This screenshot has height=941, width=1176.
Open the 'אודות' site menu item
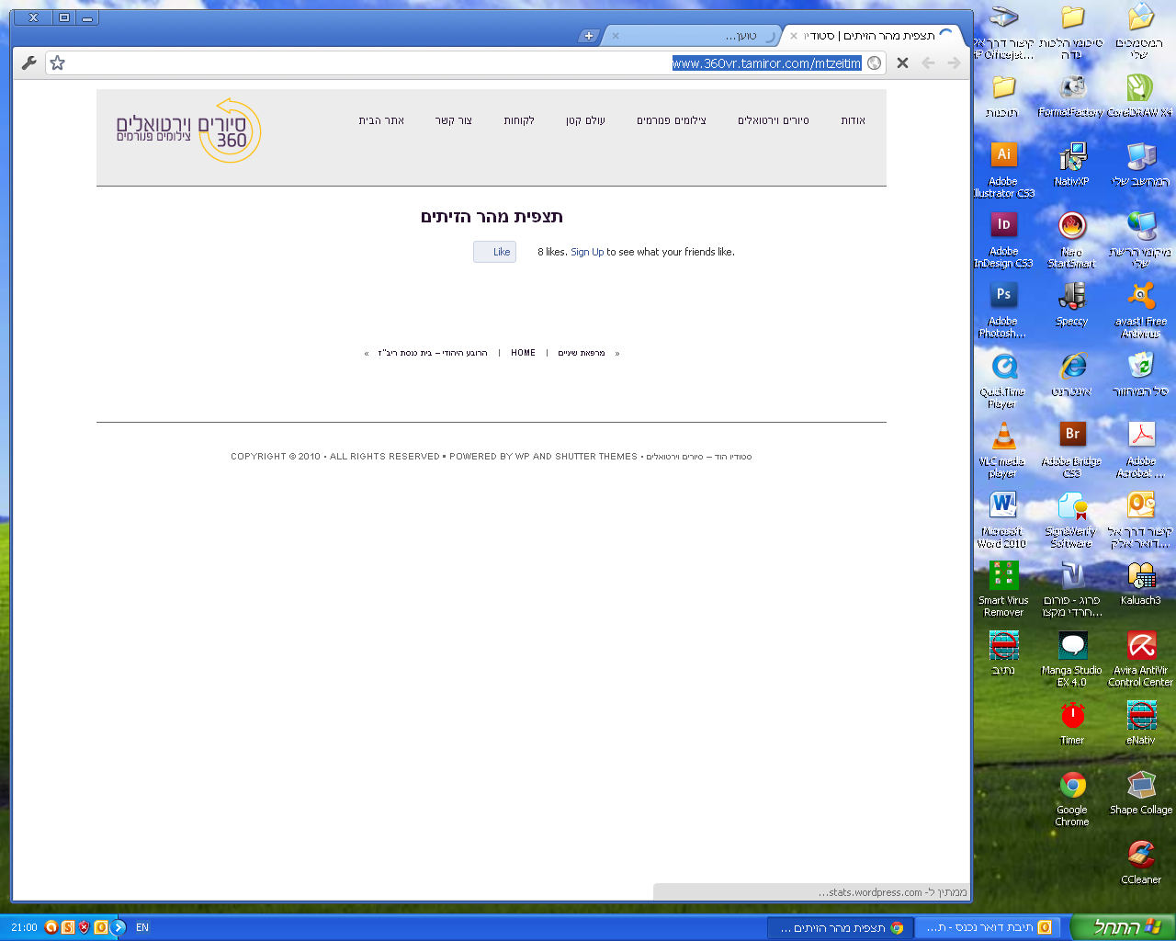[x=853, y=120]
